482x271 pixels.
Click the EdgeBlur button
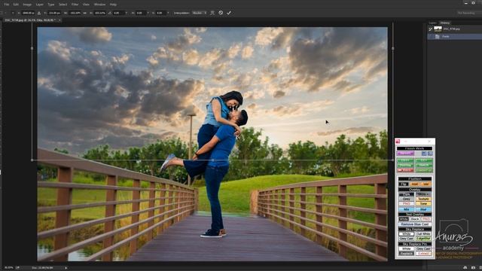click(423, 239)
